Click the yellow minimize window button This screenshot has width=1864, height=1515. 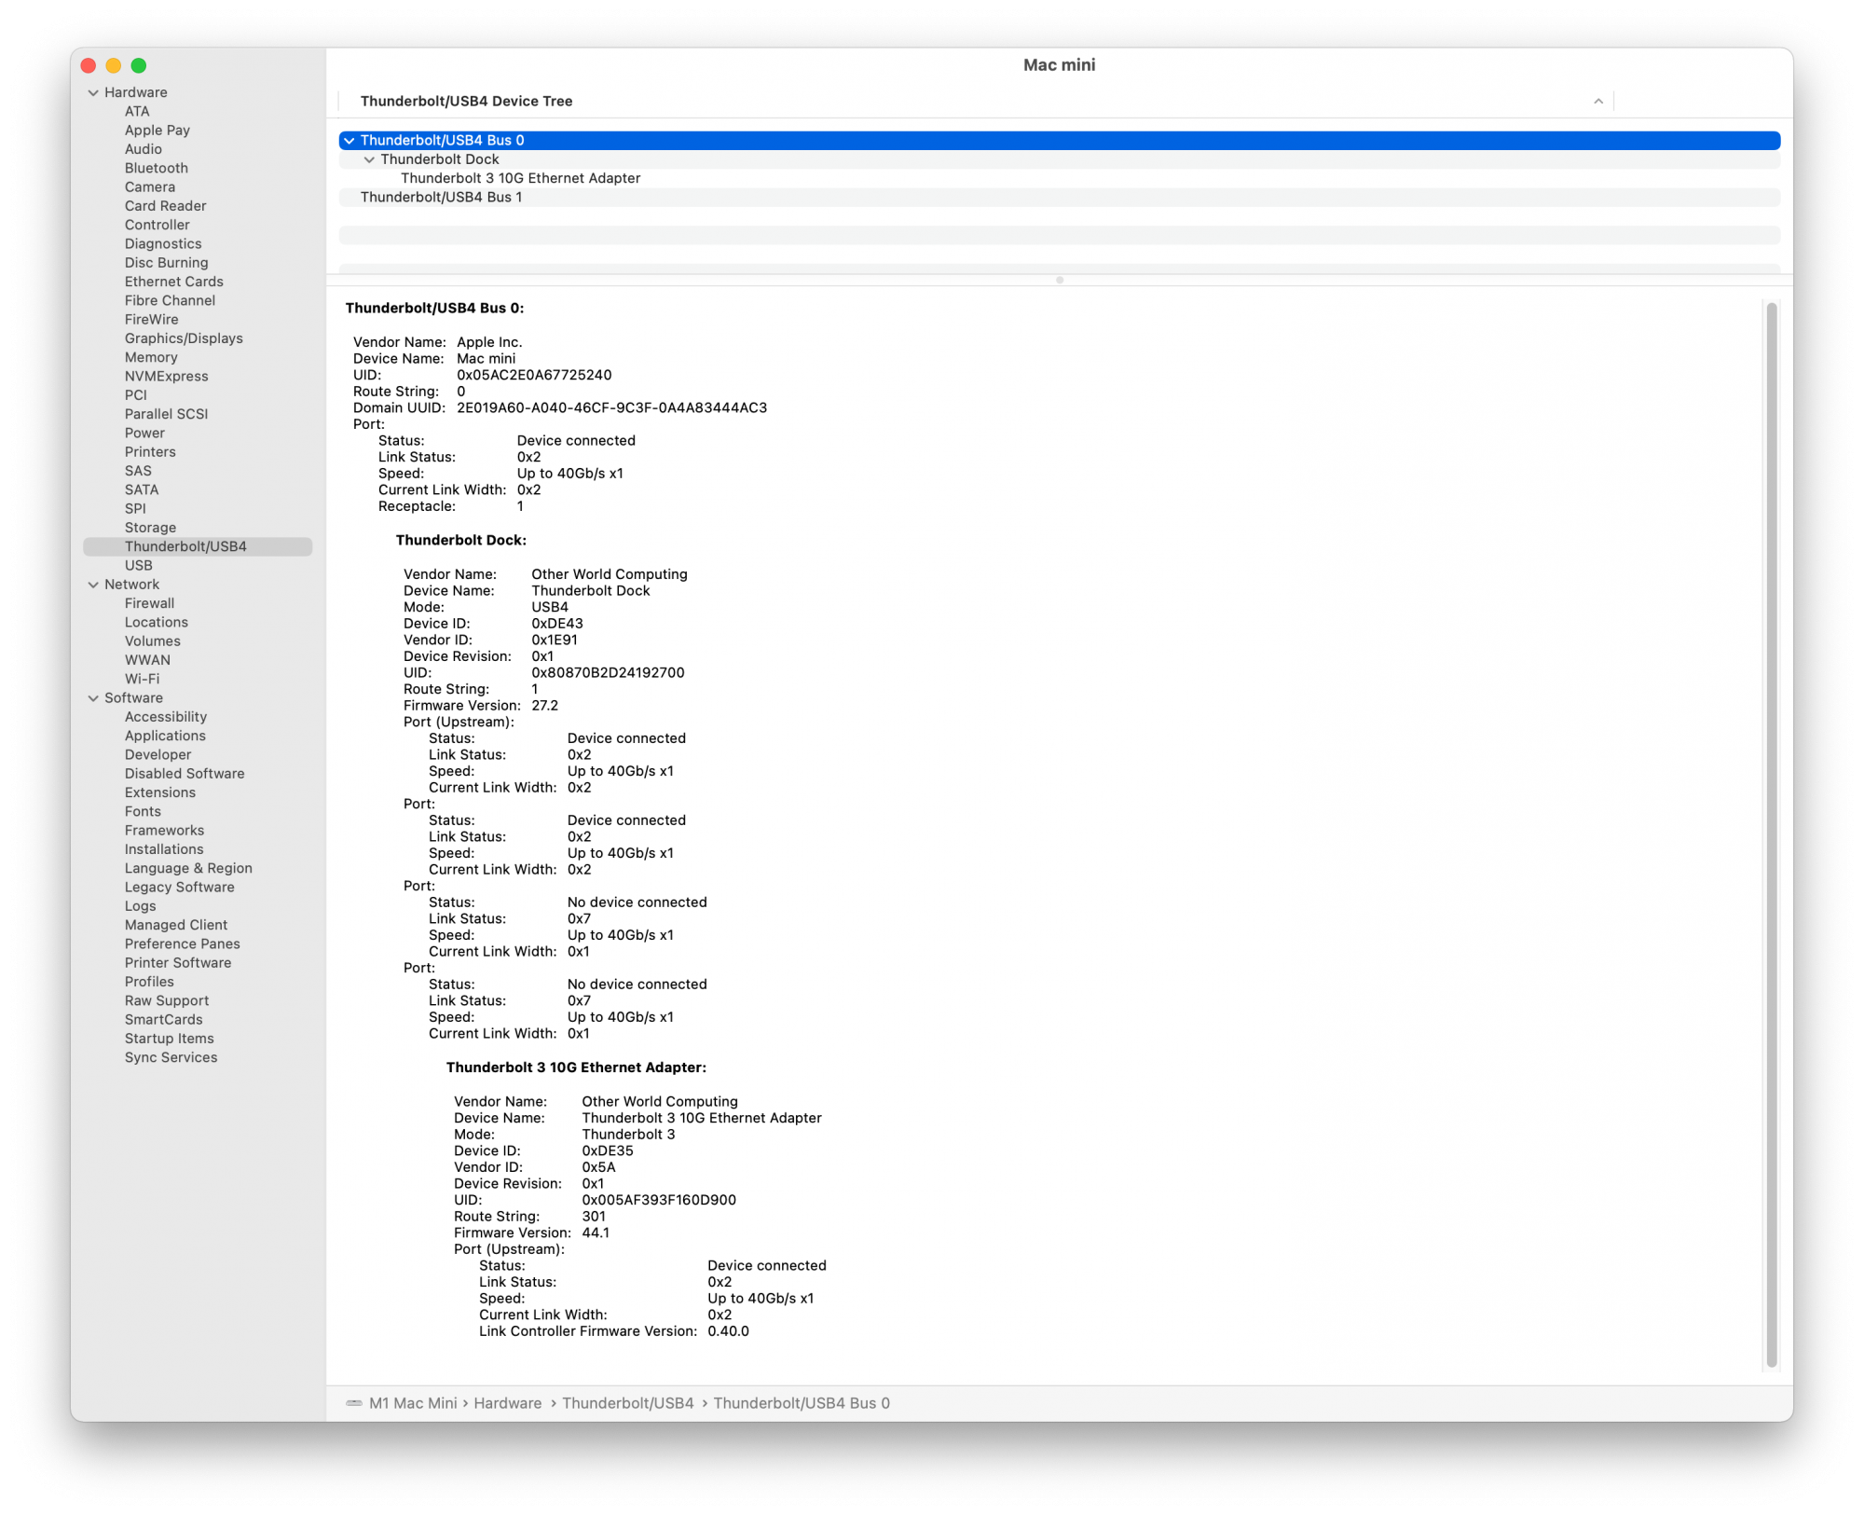[x=114, y=65]
